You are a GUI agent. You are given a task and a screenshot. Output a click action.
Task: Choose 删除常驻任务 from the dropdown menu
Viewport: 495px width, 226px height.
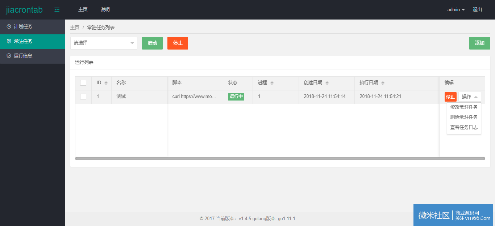coord(464,117)
